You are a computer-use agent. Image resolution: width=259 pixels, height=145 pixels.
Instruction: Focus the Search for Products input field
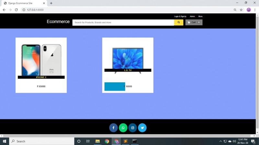[x=123, y=22]
